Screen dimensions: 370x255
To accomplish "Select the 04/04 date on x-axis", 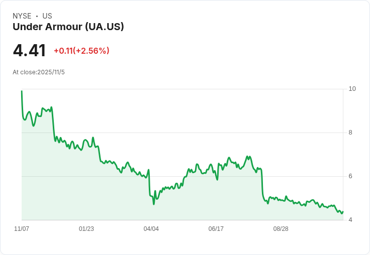I will (x=151, y=229).
